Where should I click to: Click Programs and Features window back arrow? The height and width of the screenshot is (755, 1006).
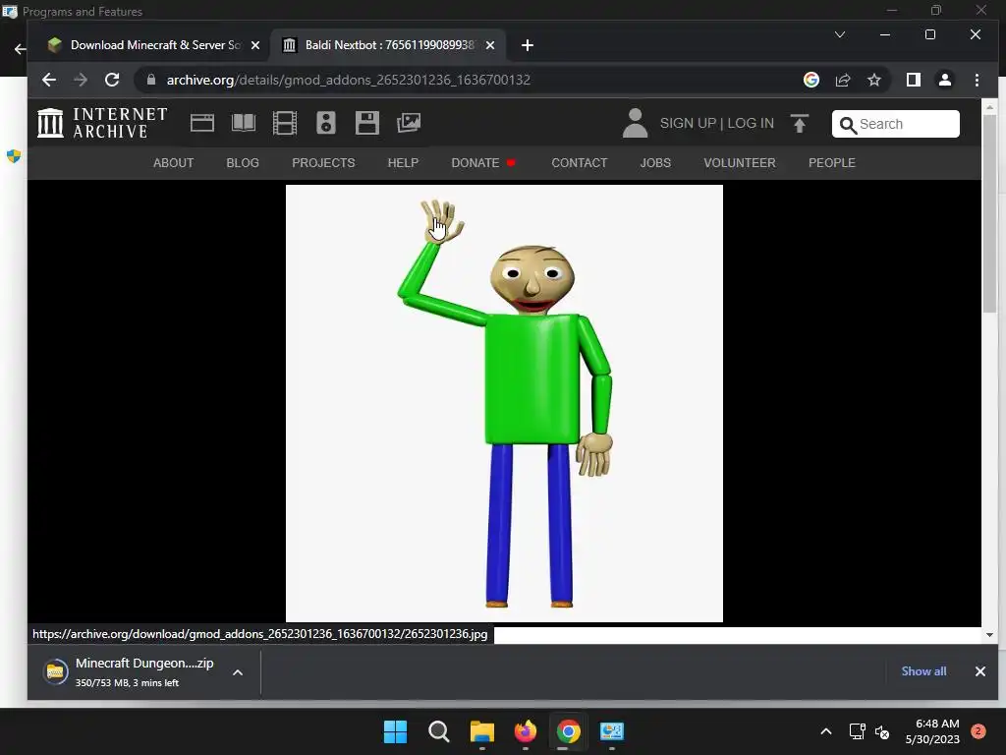[x=20, y=49]
